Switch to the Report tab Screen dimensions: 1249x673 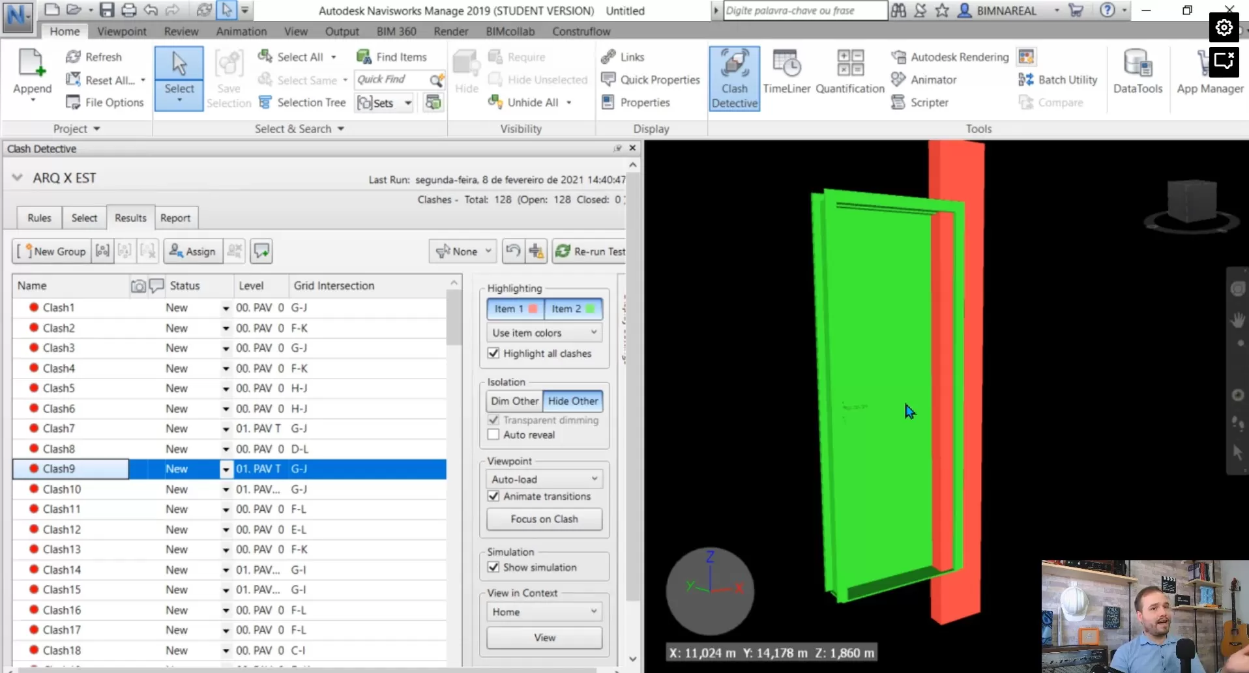[x=175, y=218]
